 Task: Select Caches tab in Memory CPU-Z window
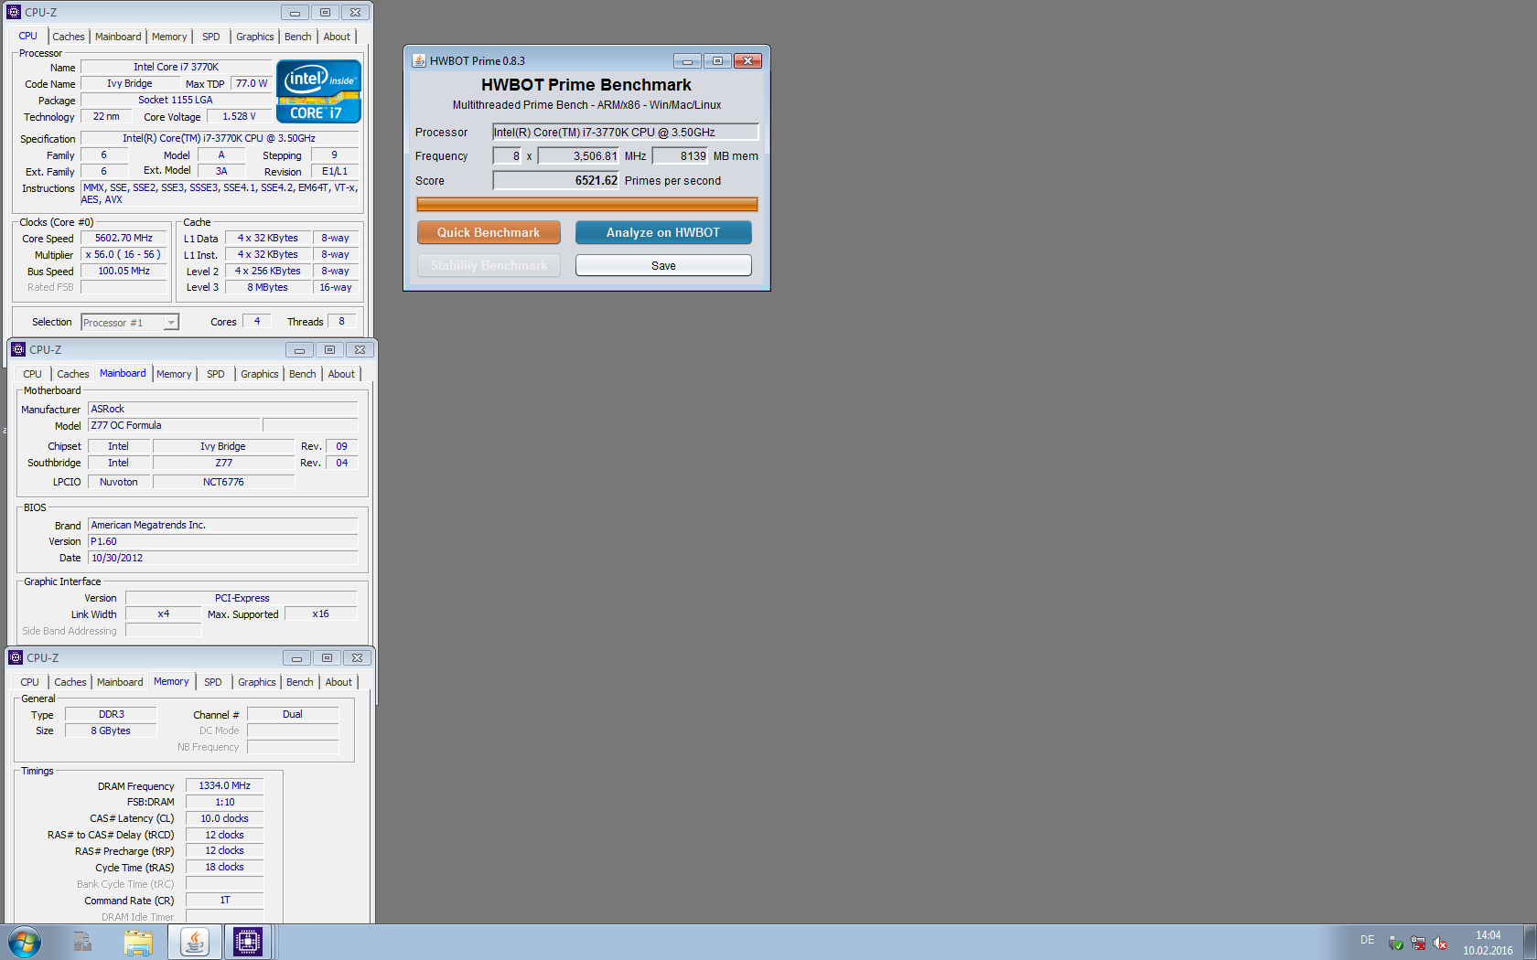tap(70, 682)
